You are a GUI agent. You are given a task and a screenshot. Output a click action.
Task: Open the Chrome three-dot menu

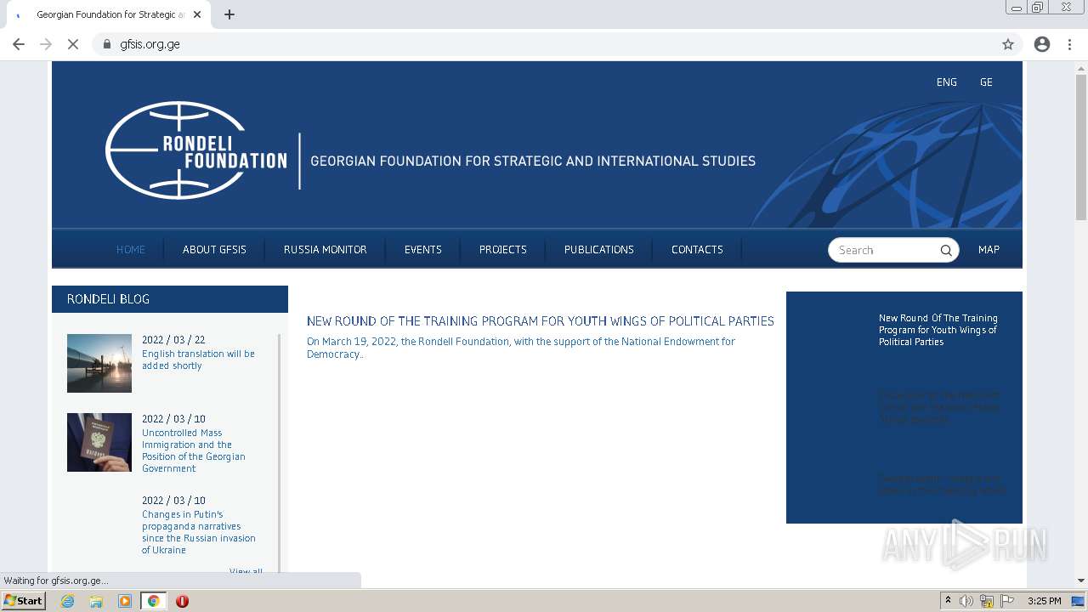point(1070,44)
